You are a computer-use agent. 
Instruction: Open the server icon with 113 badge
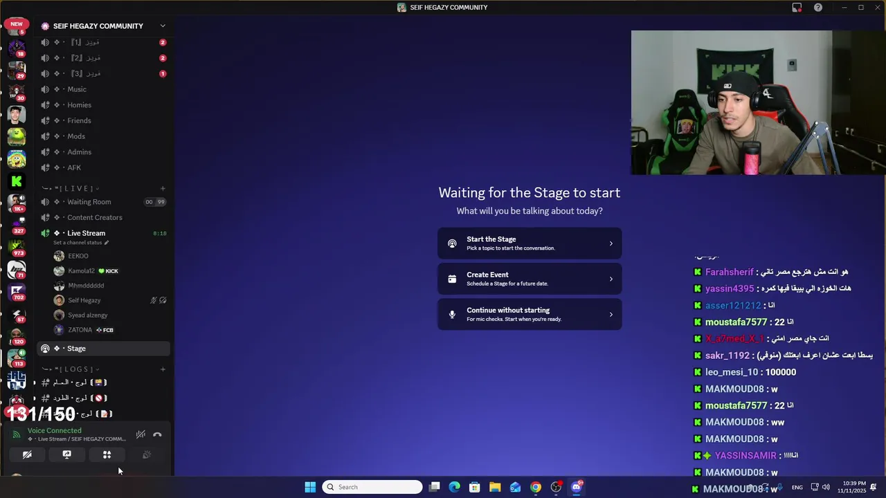[17, 358]
